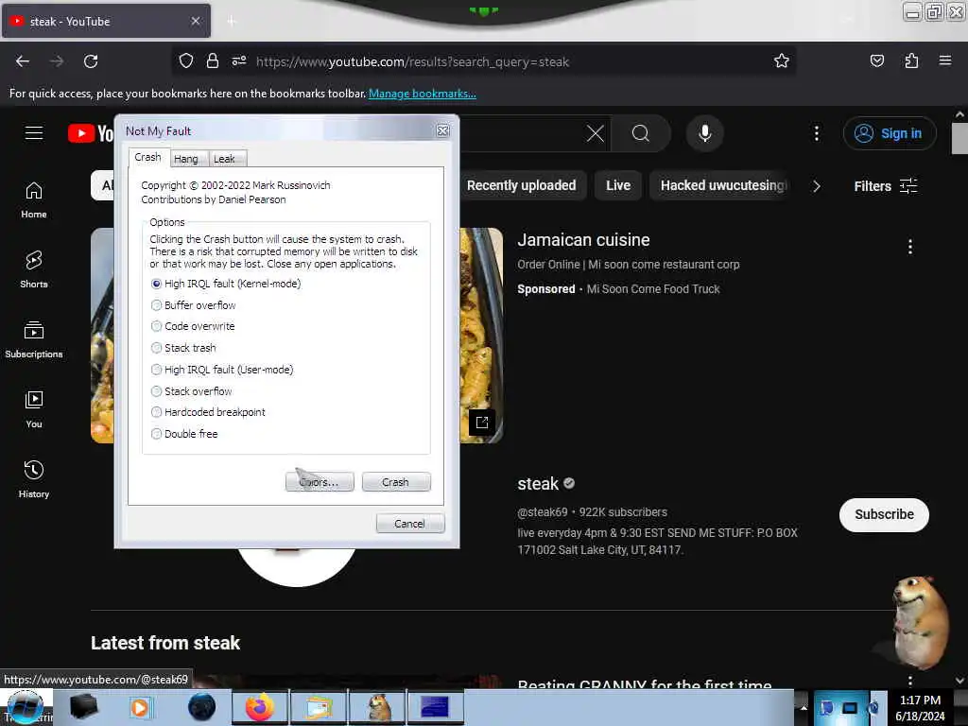Click the YouTube search magnifier button

point(641,133)
